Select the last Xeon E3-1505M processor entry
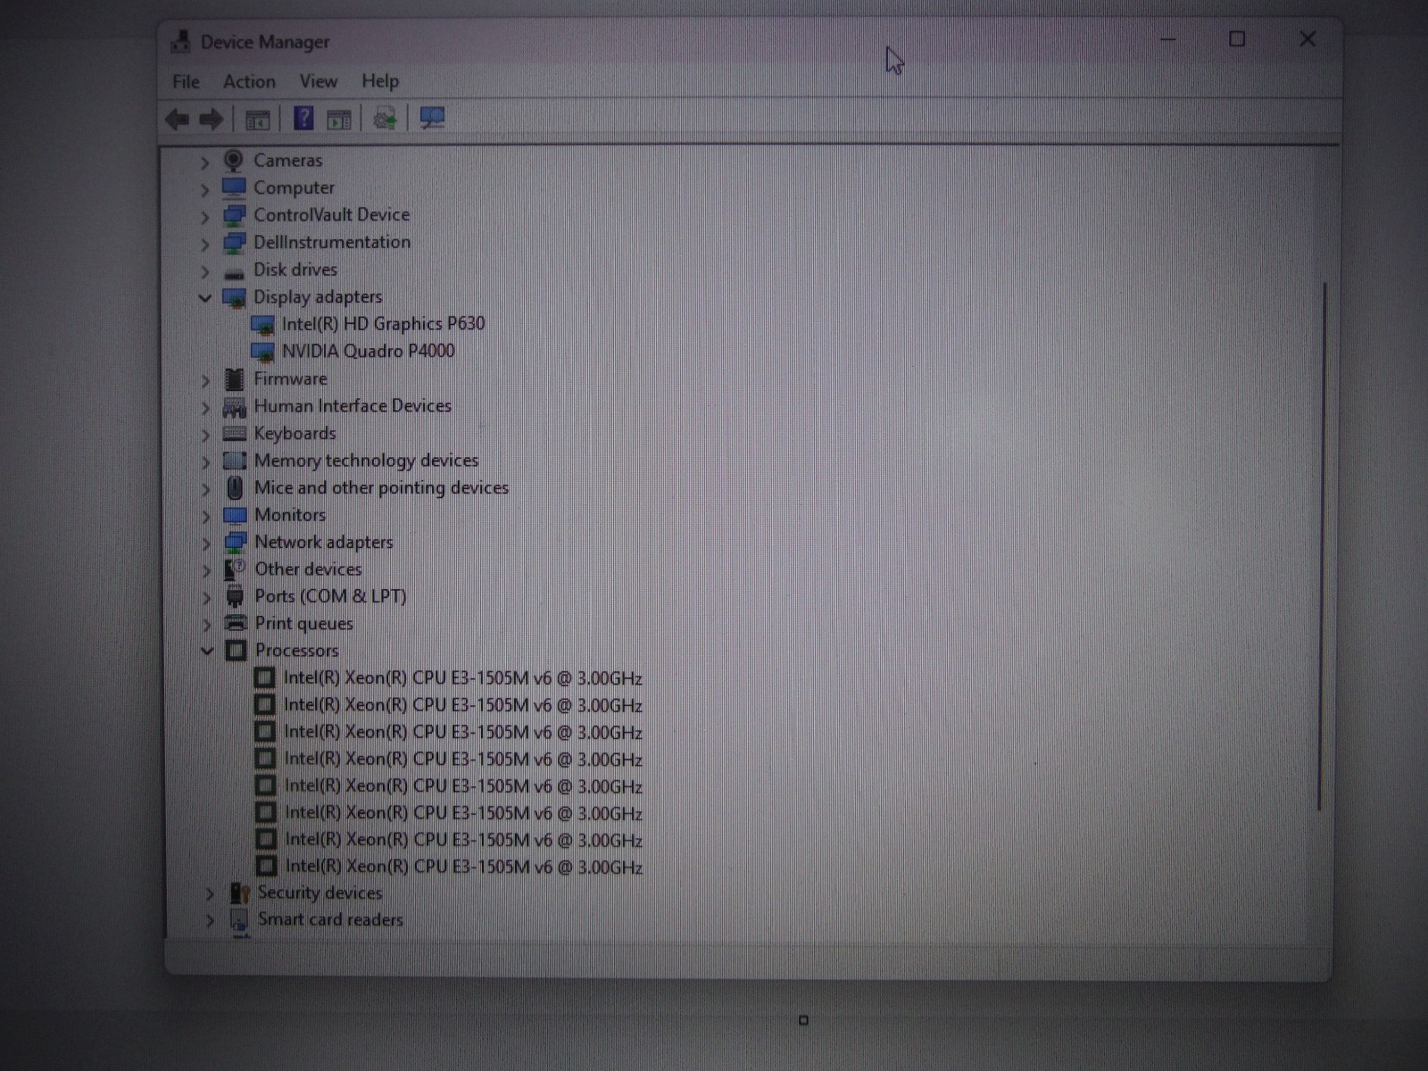Image resolution: width=1428 pixels, height=1071 pixels. tap(464, 867)
